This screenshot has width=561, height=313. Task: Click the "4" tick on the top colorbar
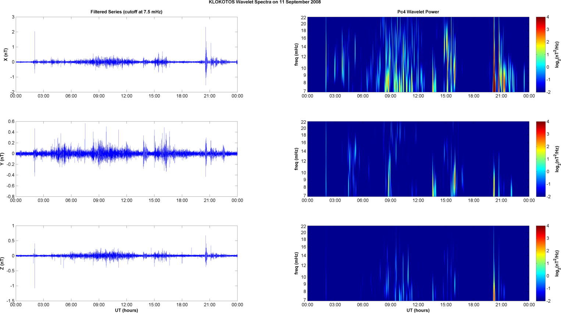coord(548,17)
